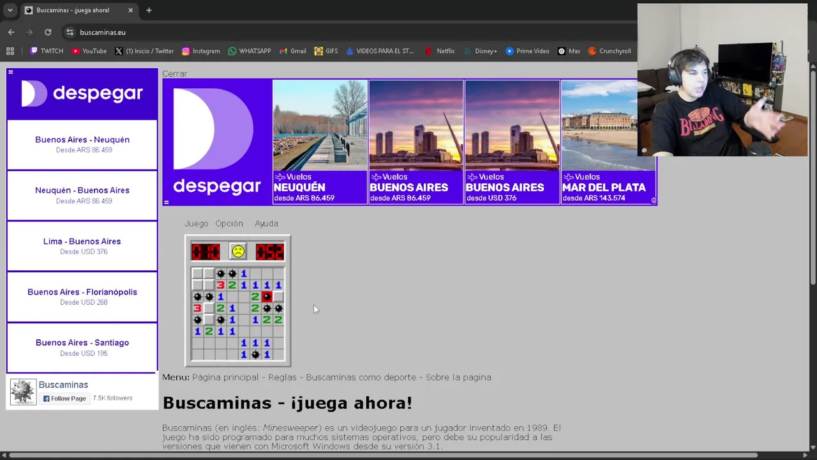The image size is (817, 460).
Task: View site information icon in address bar
Action: [x=70, y=32]
